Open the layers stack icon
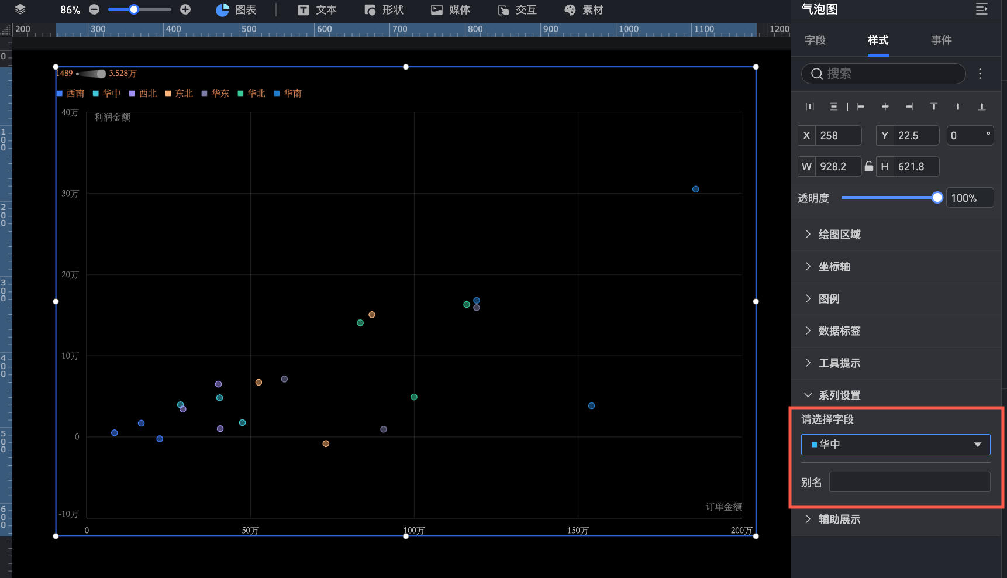Image resolution: width=1007 pixels, height=578 pixels. point(20,9)
